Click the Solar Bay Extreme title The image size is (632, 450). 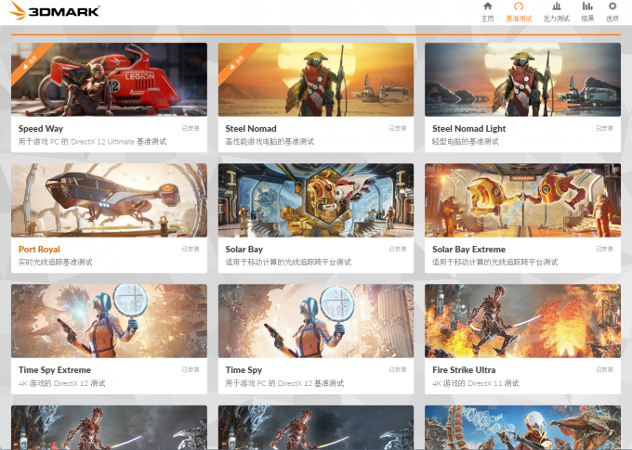pyautogui.click(x=468, y=250)
